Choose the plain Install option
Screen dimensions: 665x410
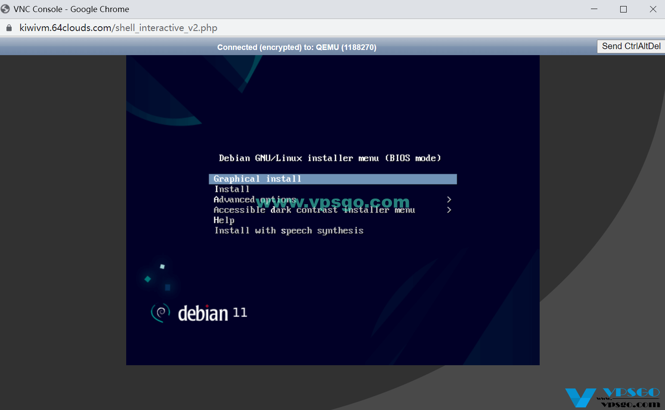pyautogui.click(x=232, y=189)
